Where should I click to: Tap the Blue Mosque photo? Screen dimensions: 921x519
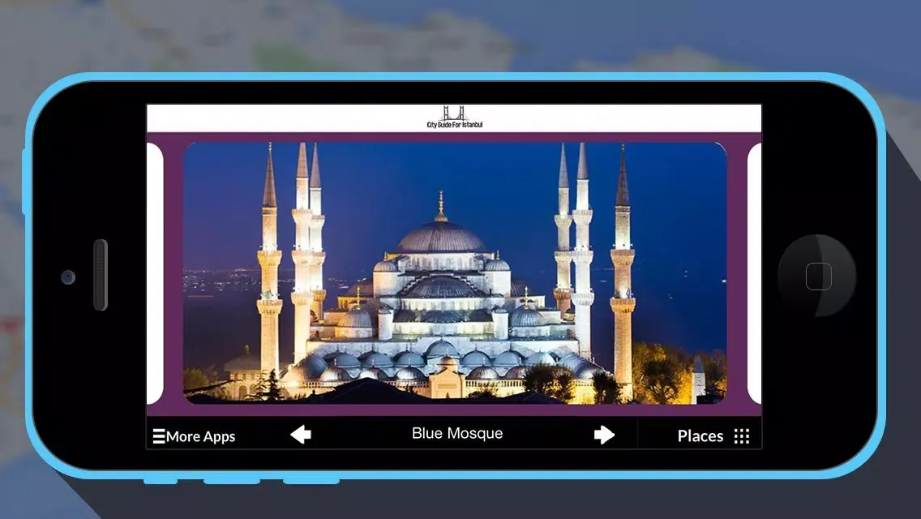(455, 272)
